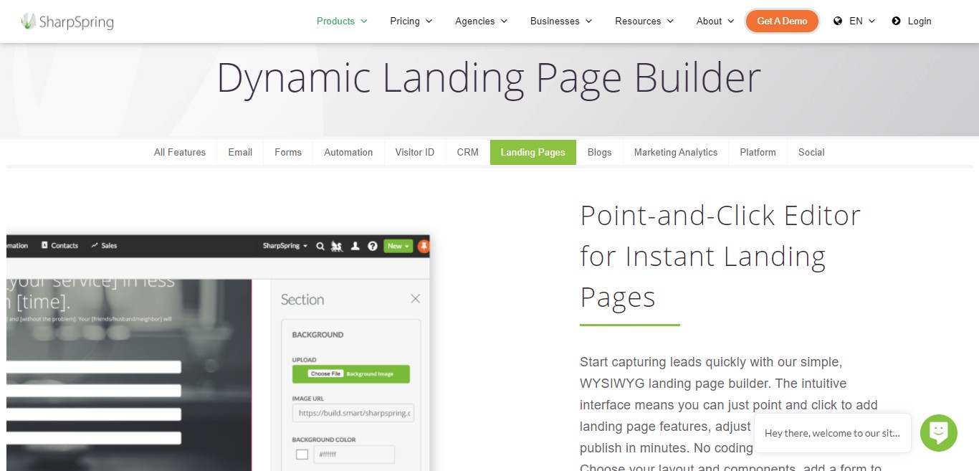The width and height of the screenshot is (979, 471).
Task: Open the welcome chat message bubble
Action: [833, 433]
